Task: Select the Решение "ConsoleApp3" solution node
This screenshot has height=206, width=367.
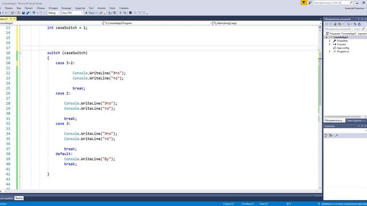Action: (x=346, y=34)
